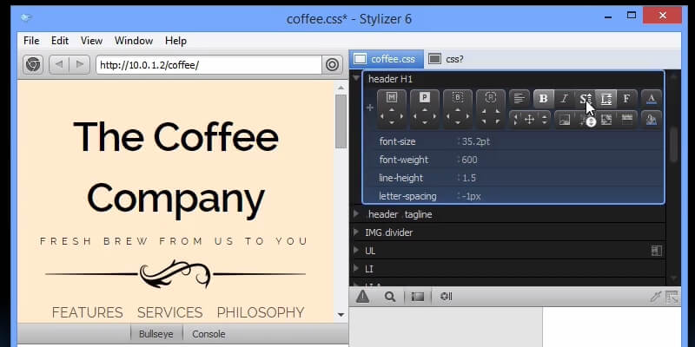Click the header H1 selector title
The width and height of the screenshot is (695, 347).
coord(390,79)
